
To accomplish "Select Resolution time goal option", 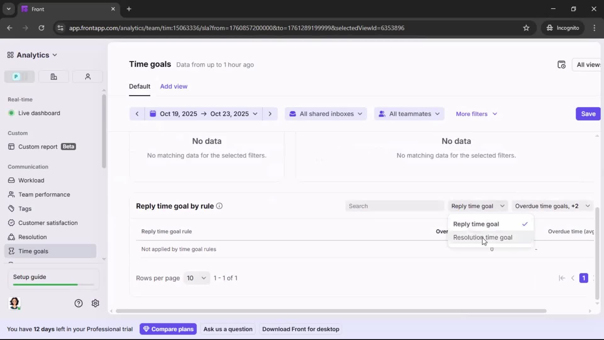I will [x=483, y=237].
